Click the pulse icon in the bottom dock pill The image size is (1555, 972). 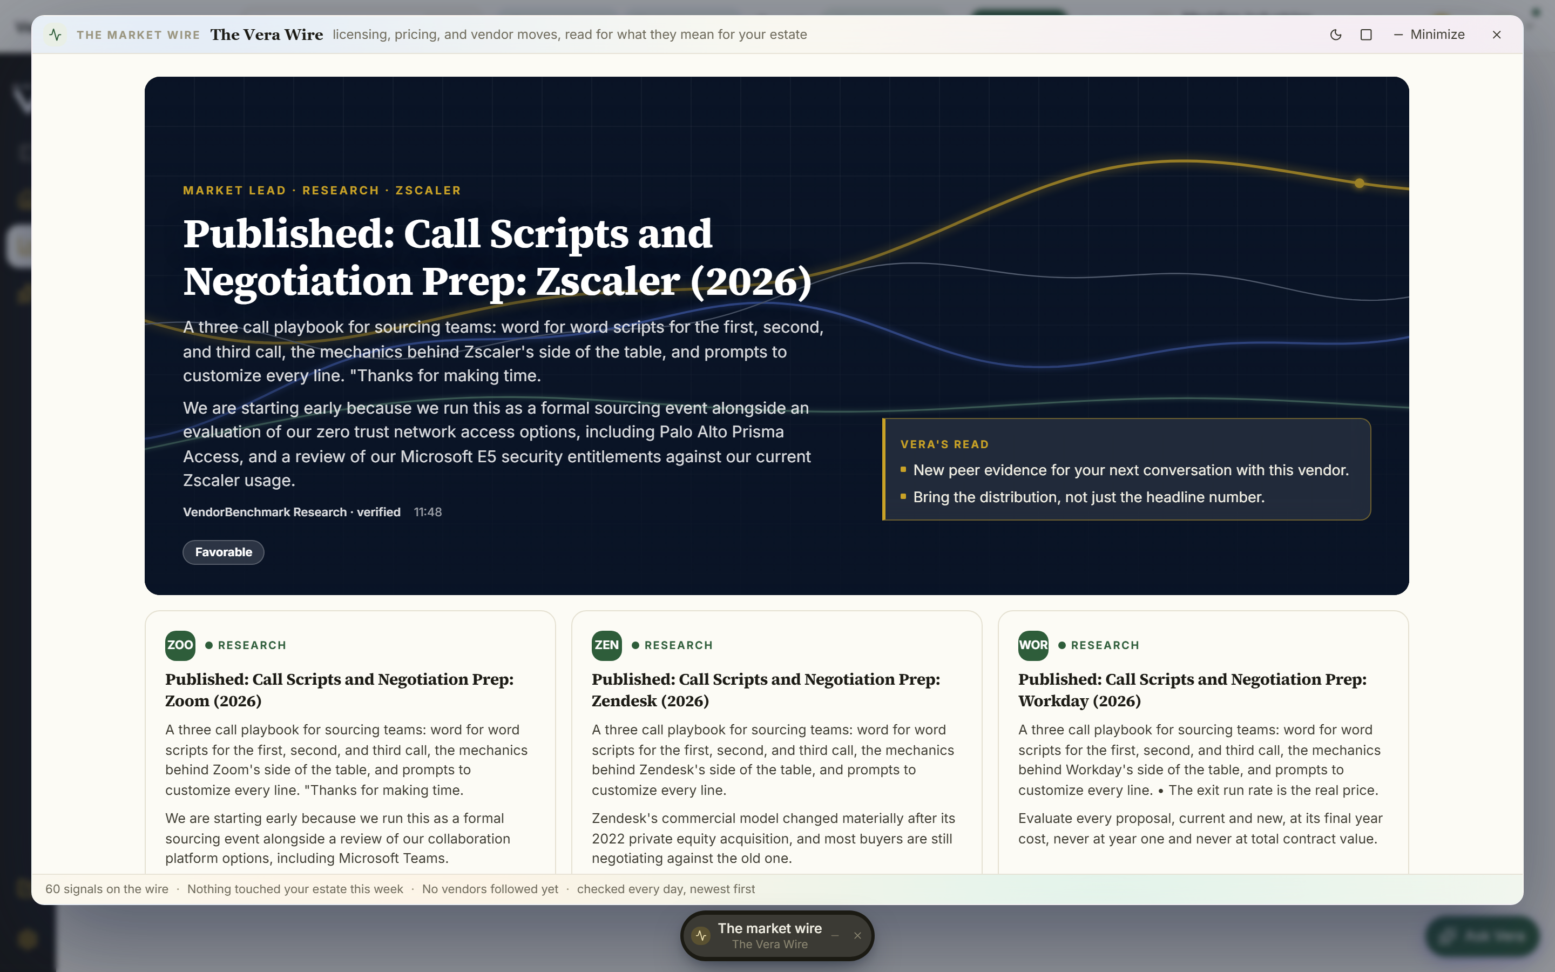(701, 936)
